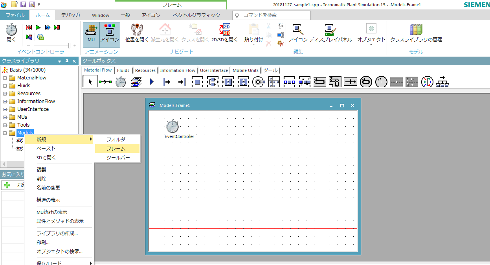This screenshot has height=265, width=490.
Task: Open the Mobile Units toolbox tab
Action: pyautogui.click(x=246, y=70)
